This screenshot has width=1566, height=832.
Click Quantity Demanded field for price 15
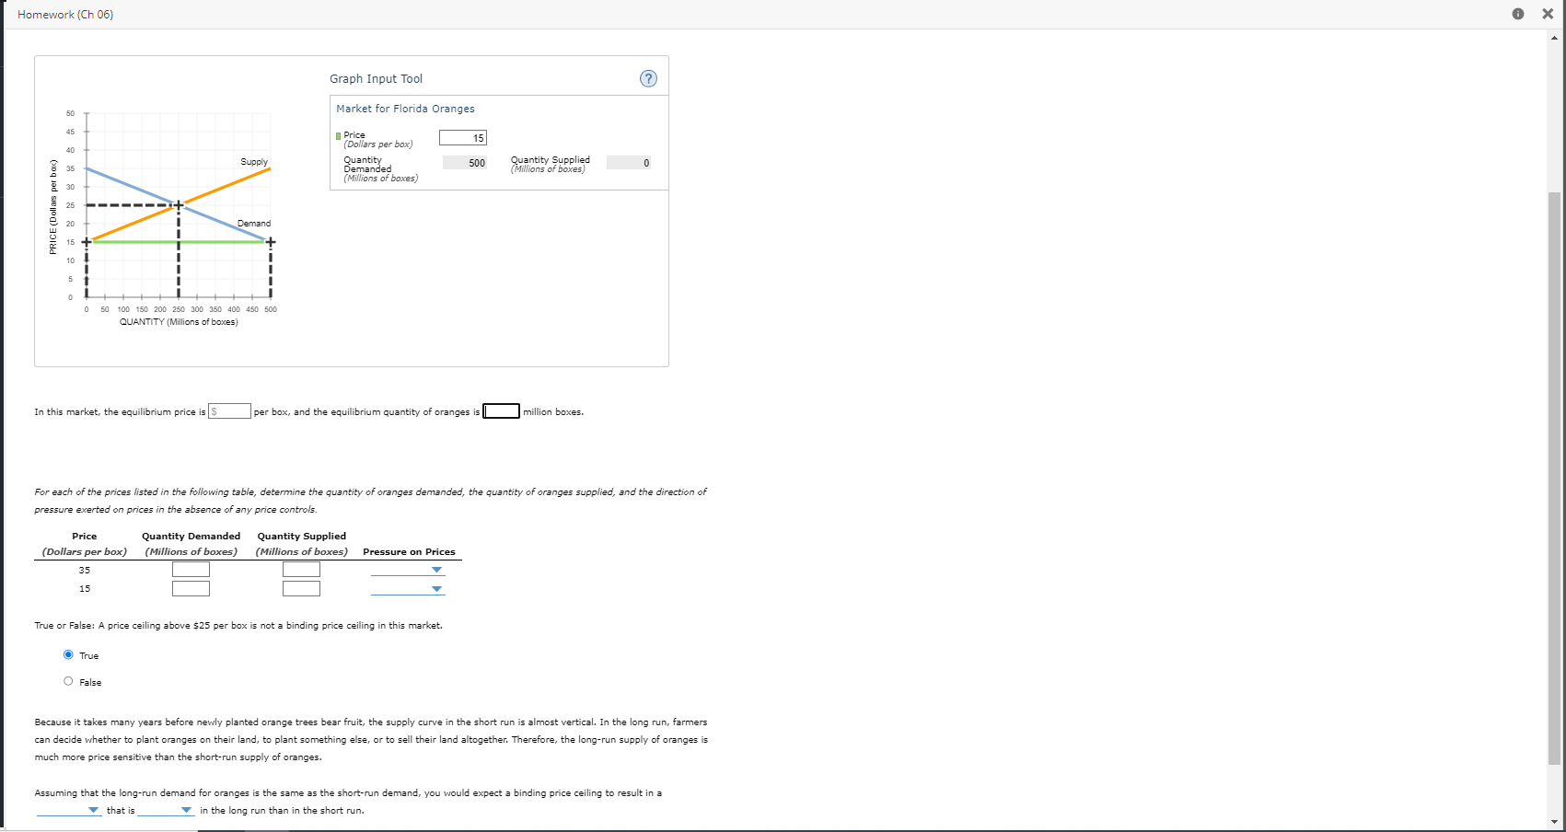pyautogui.click(x=191, y=589)
